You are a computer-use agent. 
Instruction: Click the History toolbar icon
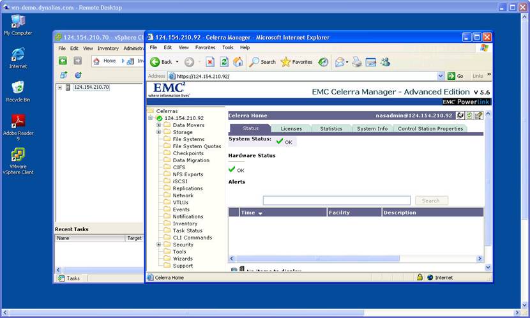pyautogui.click(x=323, y=62)
